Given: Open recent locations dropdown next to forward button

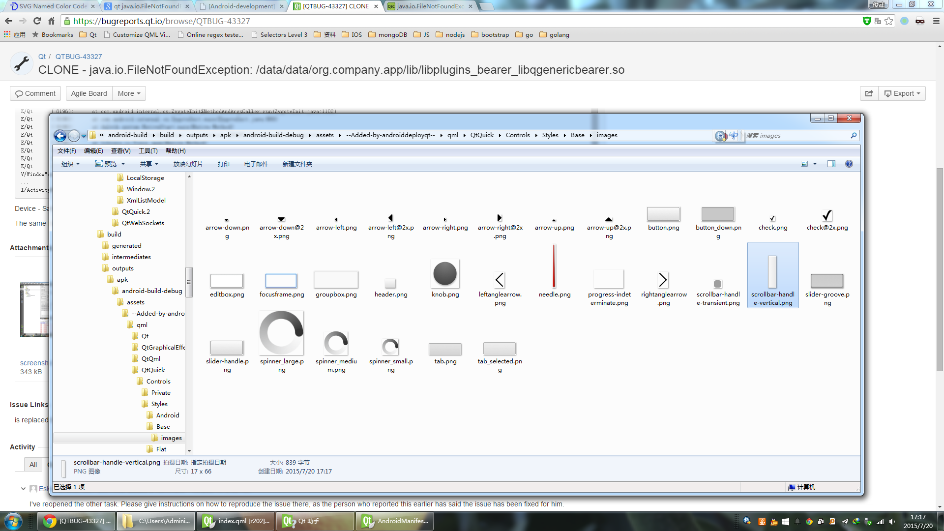Looking at the screenshot, I should 84,136.
